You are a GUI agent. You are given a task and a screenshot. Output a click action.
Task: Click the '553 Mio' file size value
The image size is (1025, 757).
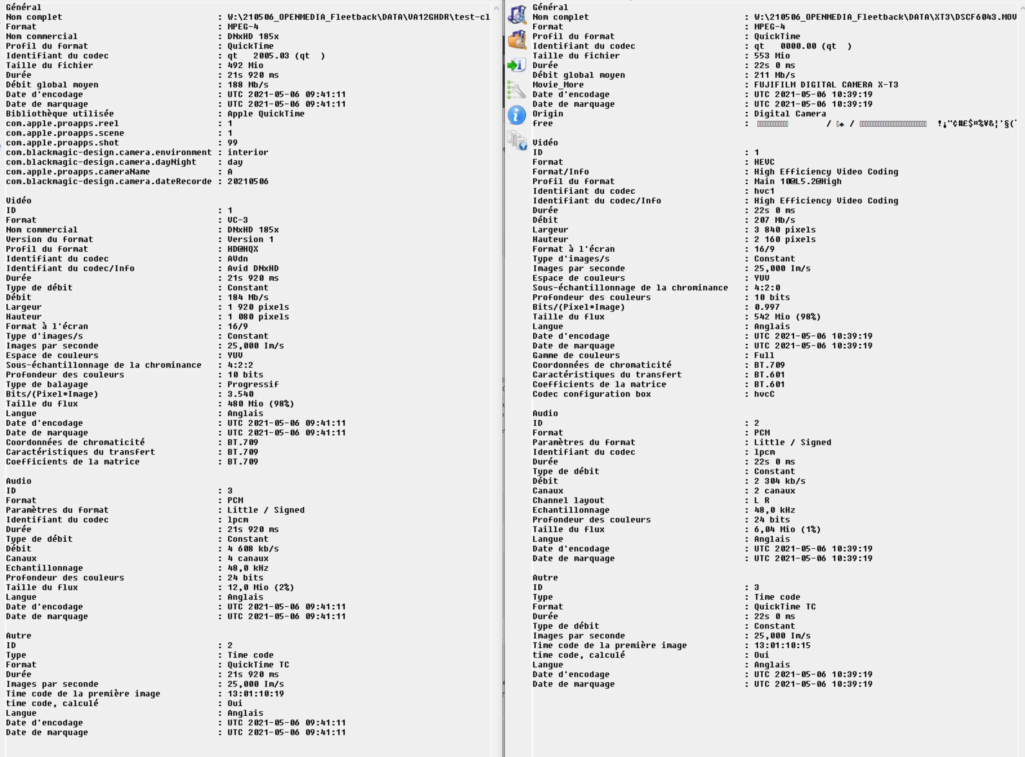(772, 56)
